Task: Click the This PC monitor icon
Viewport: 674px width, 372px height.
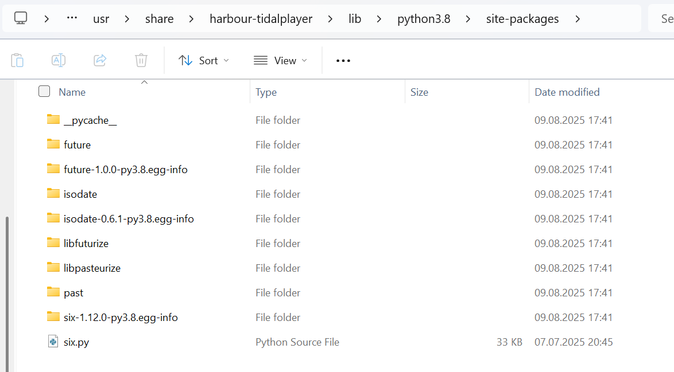Action: (21, 19)
